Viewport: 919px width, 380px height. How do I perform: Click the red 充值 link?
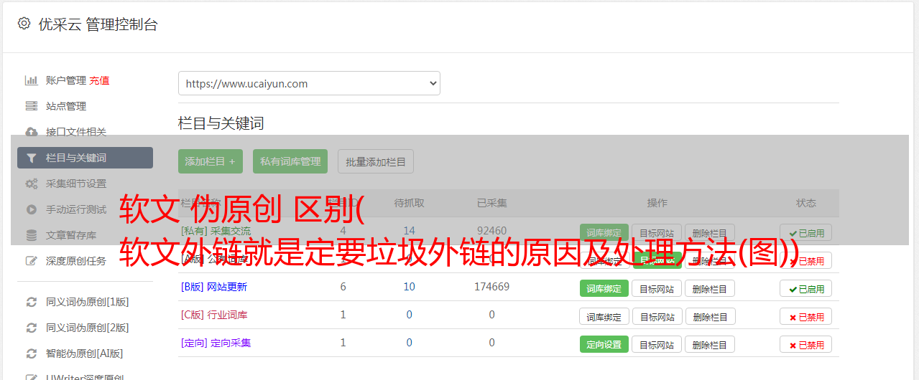pyautogui.click(x=100, y=80)
